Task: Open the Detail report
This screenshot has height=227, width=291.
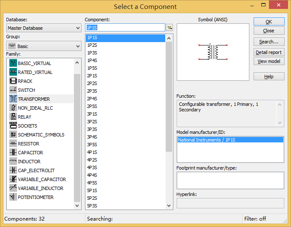Action: (x=268, y=52)
